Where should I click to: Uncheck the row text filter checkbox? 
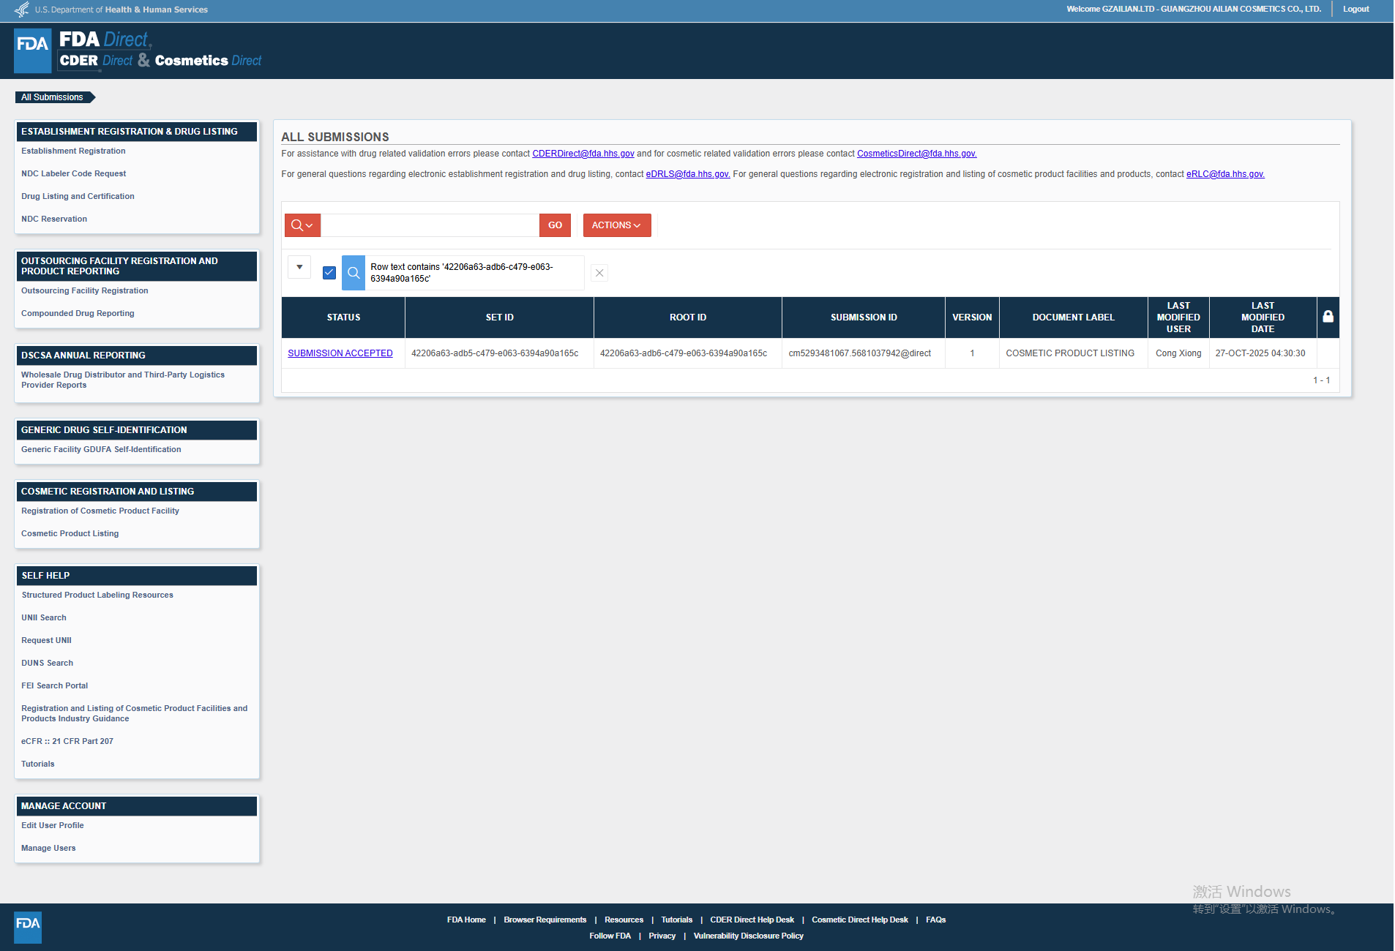(x=329, y=273)
